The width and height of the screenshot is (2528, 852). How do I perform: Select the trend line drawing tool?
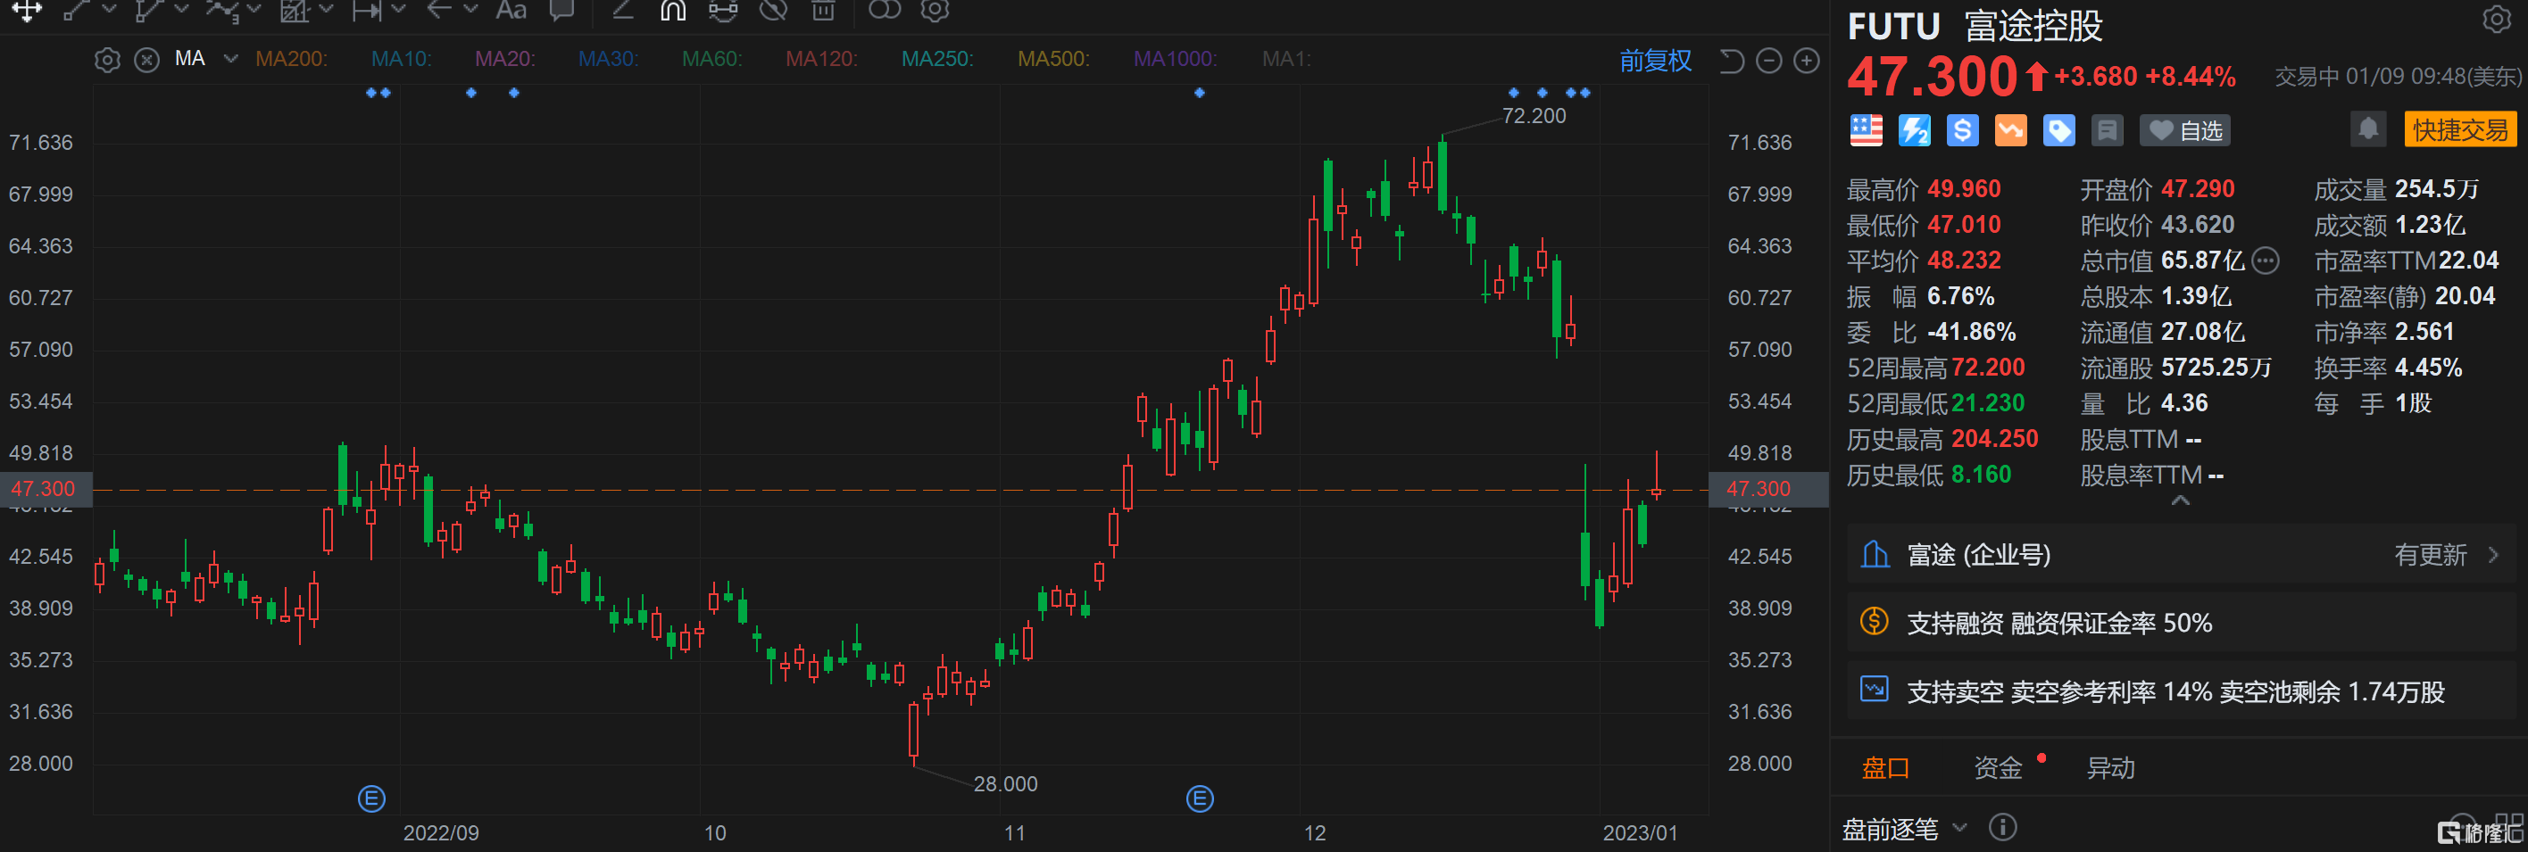click(76, 10)
